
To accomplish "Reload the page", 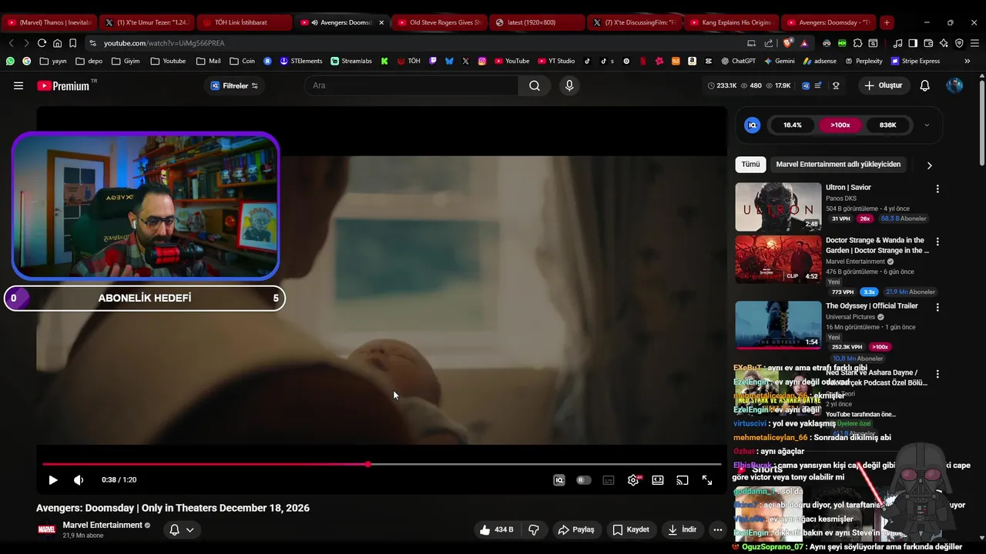I will 42,43.
